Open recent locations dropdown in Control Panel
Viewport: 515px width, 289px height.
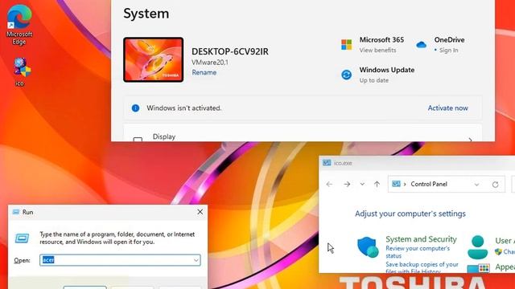pos(362,185)
